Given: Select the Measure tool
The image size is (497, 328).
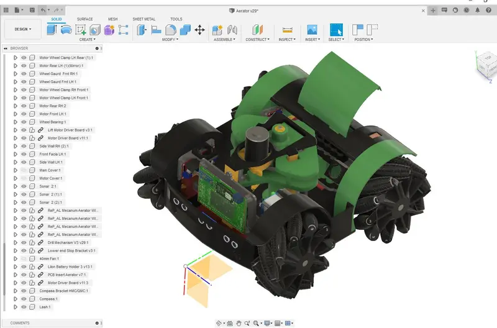Looking at the screenshot, I should click(x=287, y=30).
